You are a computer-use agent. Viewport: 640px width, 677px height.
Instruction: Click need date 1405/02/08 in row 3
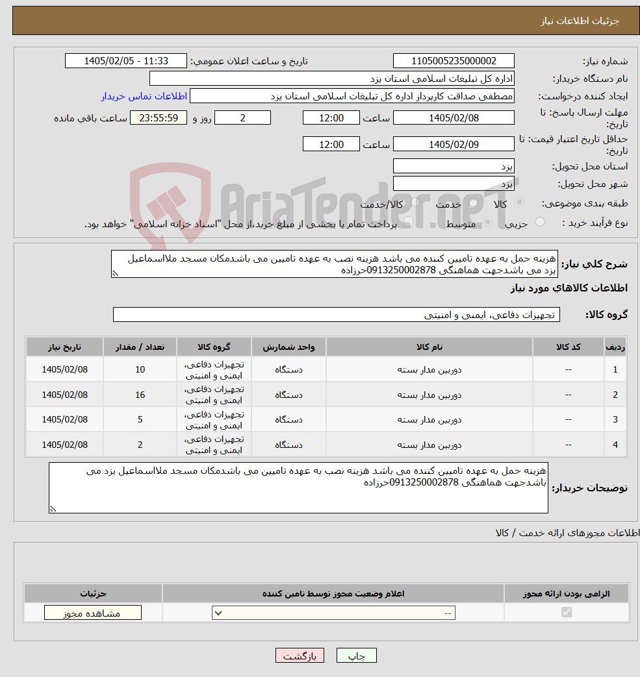pyautogui.click(x=65, y=419)
